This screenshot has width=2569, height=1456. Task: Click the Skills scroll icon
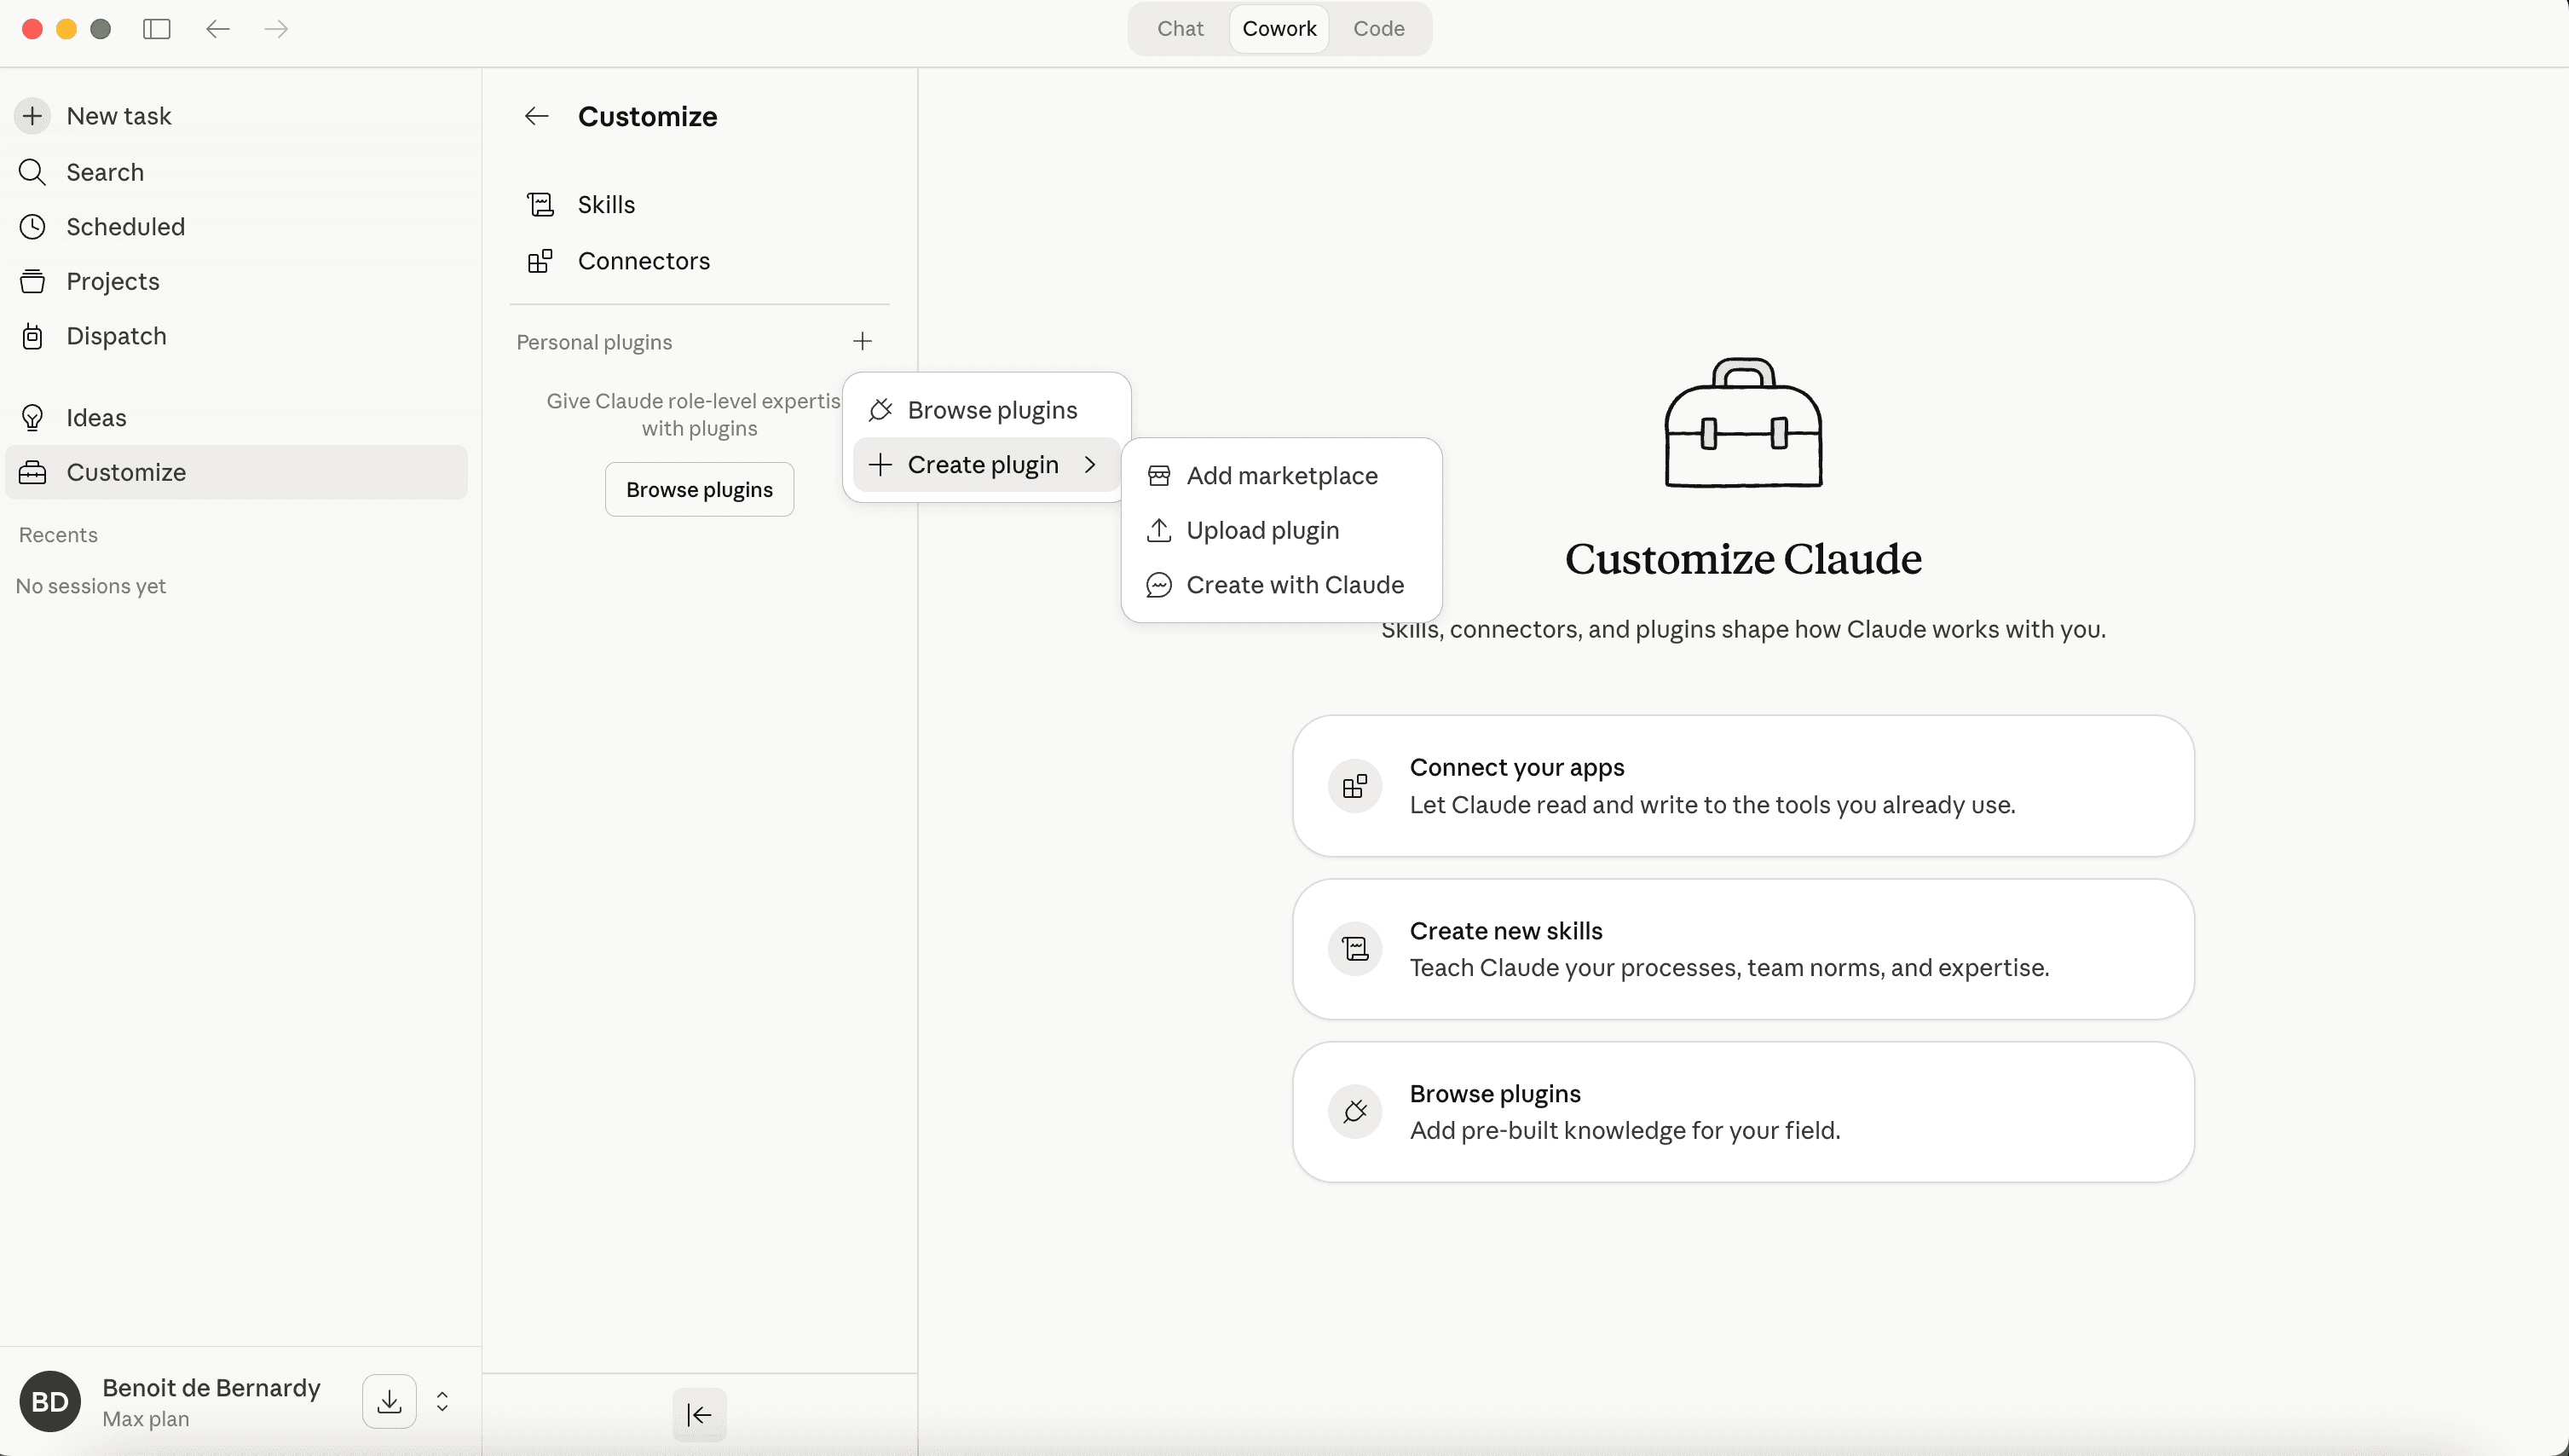540,205
